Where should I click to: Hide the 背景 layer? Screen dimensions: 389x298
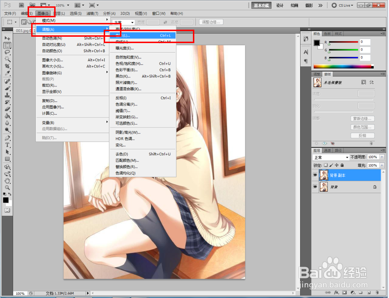[x=315, y=187]
